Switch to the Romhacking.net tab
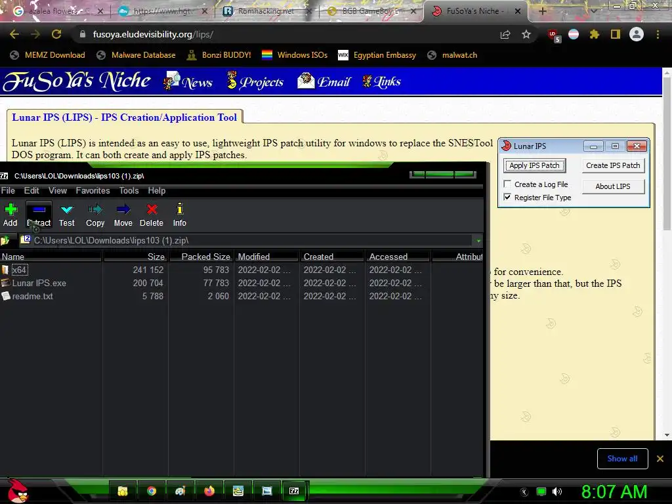This screenshot has width=672, height=504. click(x=266, y=11)
